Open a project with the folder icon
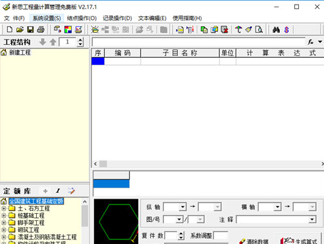This screenshot has height=244, width=324. point(20,30)
